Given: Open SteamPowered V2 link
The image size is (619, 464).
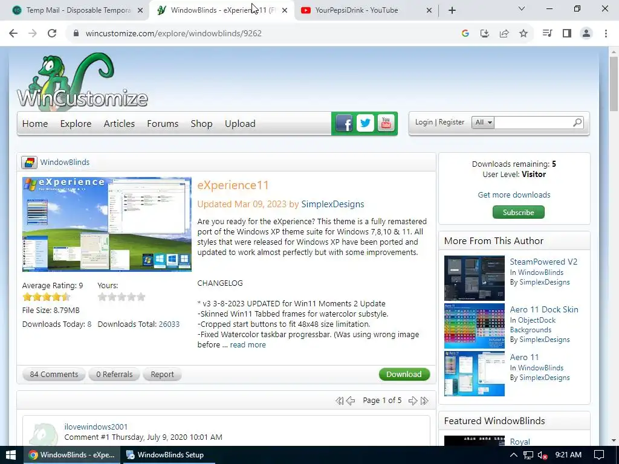Looking at the screenshot, I should coord(543,262).
